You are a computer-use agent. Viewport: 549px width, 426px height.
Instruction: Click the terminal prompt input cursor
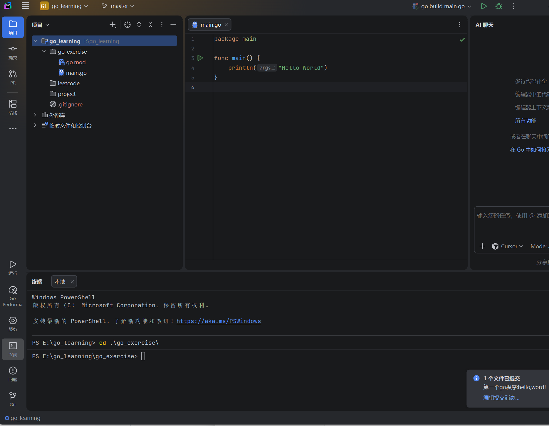[x=143, y=356]
